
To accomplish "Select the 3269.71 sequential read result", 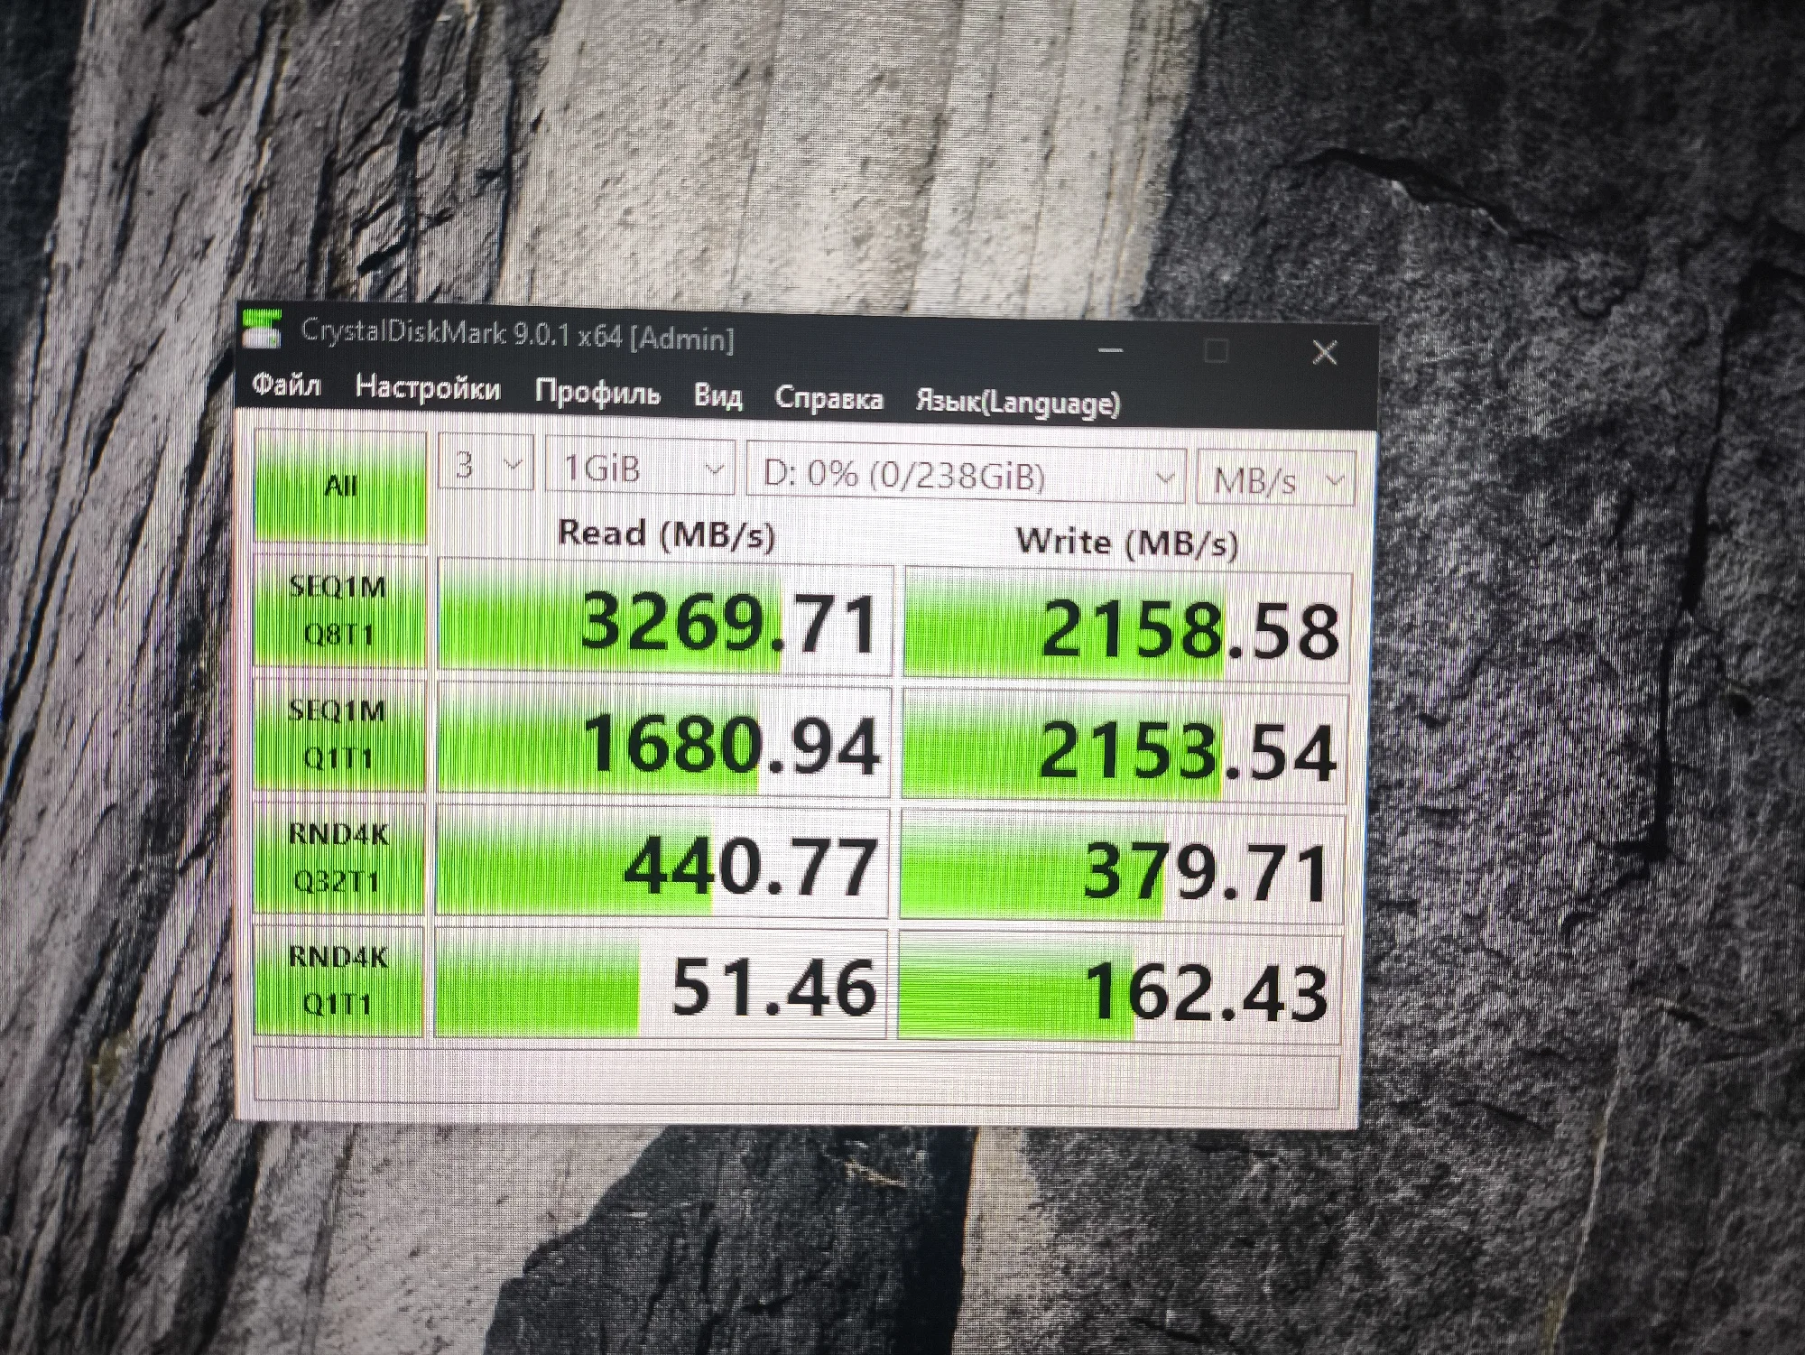I will tap(665, 619).
